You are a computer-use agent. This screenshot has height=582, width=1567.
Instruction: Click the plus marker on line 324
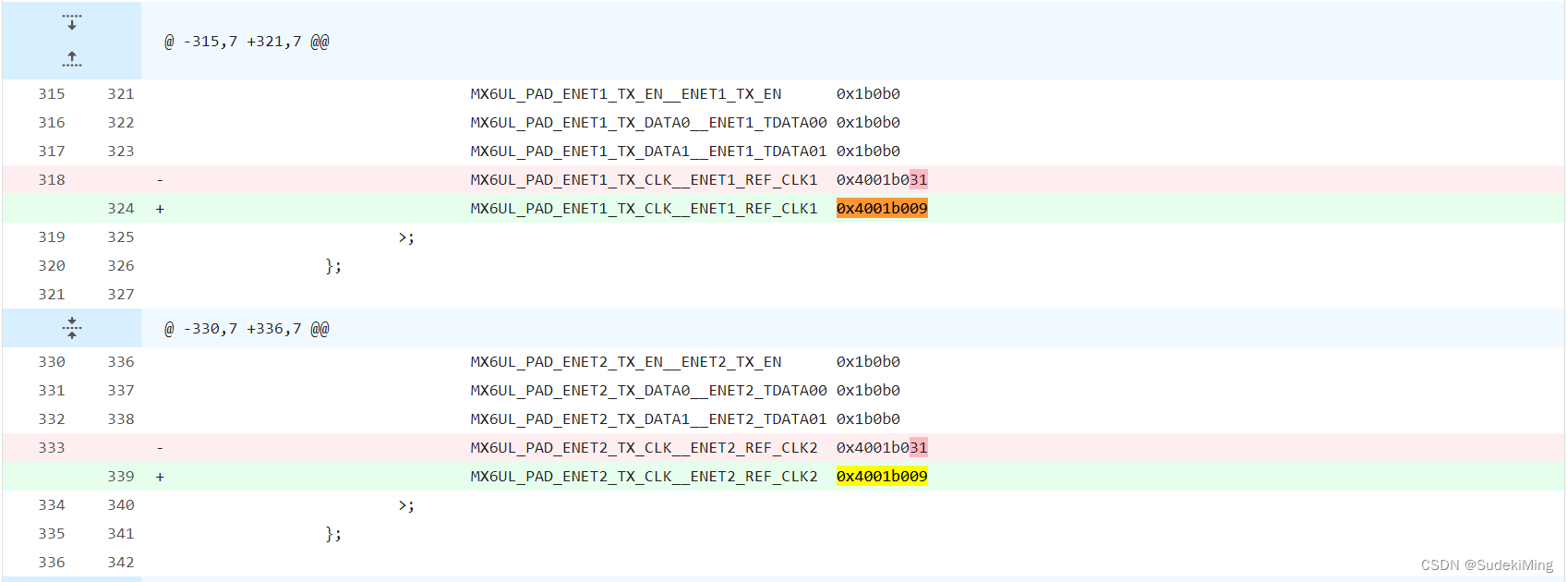coord(160,210)
